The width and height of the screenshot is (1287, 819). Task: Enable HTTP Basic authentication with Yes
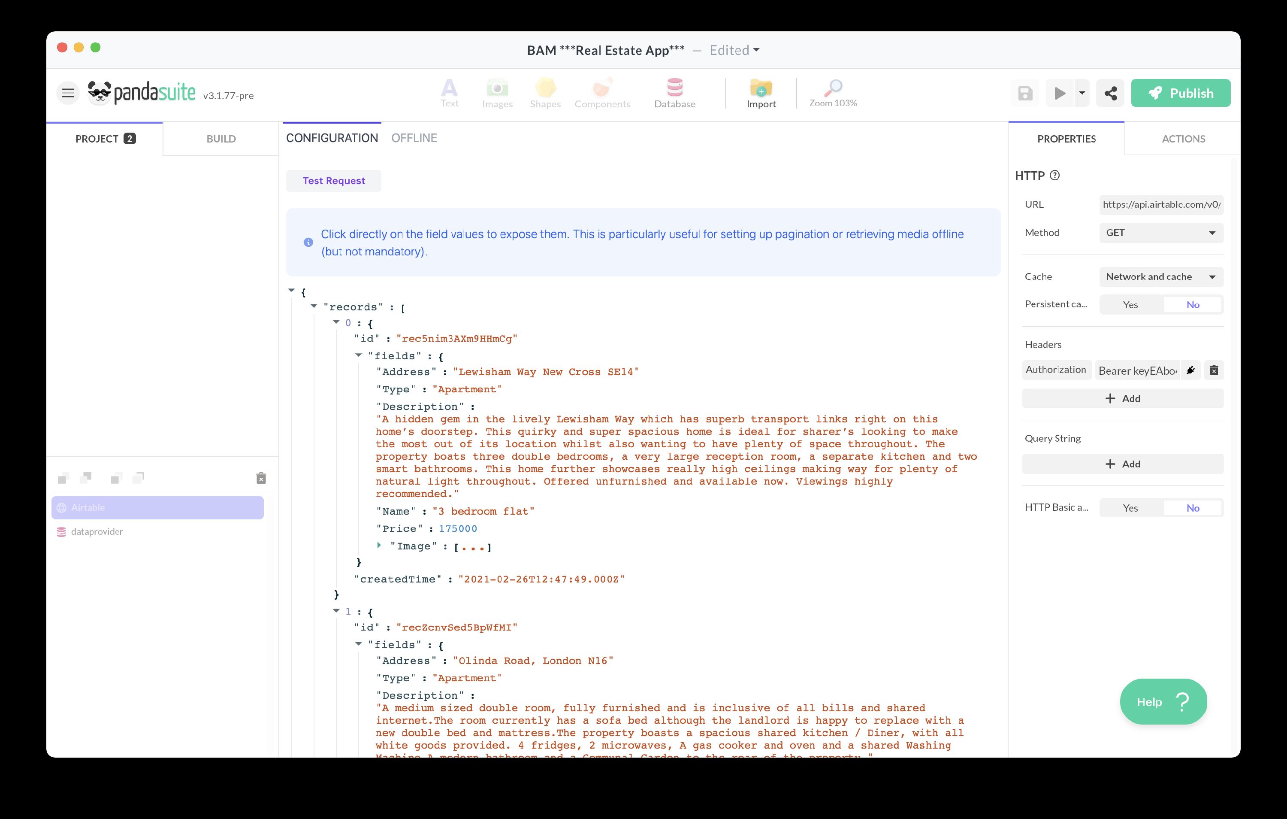[x=1130, y=508]
